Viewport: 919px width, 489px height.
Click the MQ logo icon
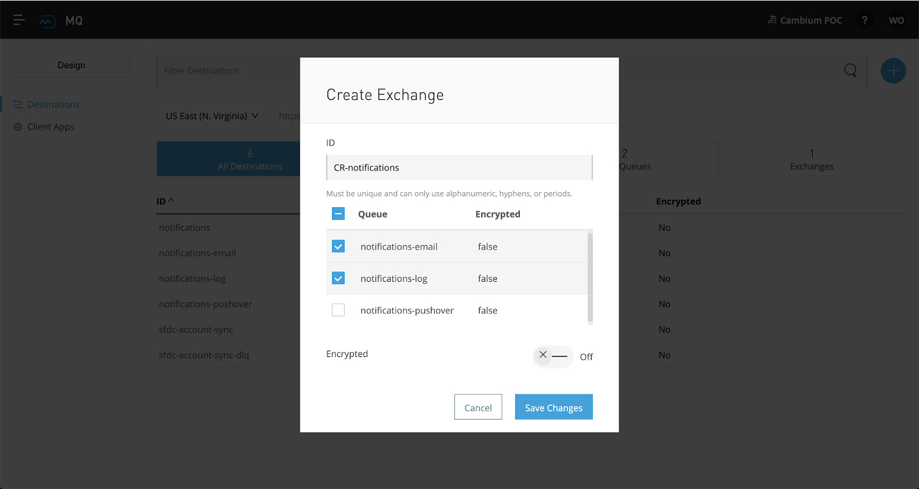tap(47, 21)
